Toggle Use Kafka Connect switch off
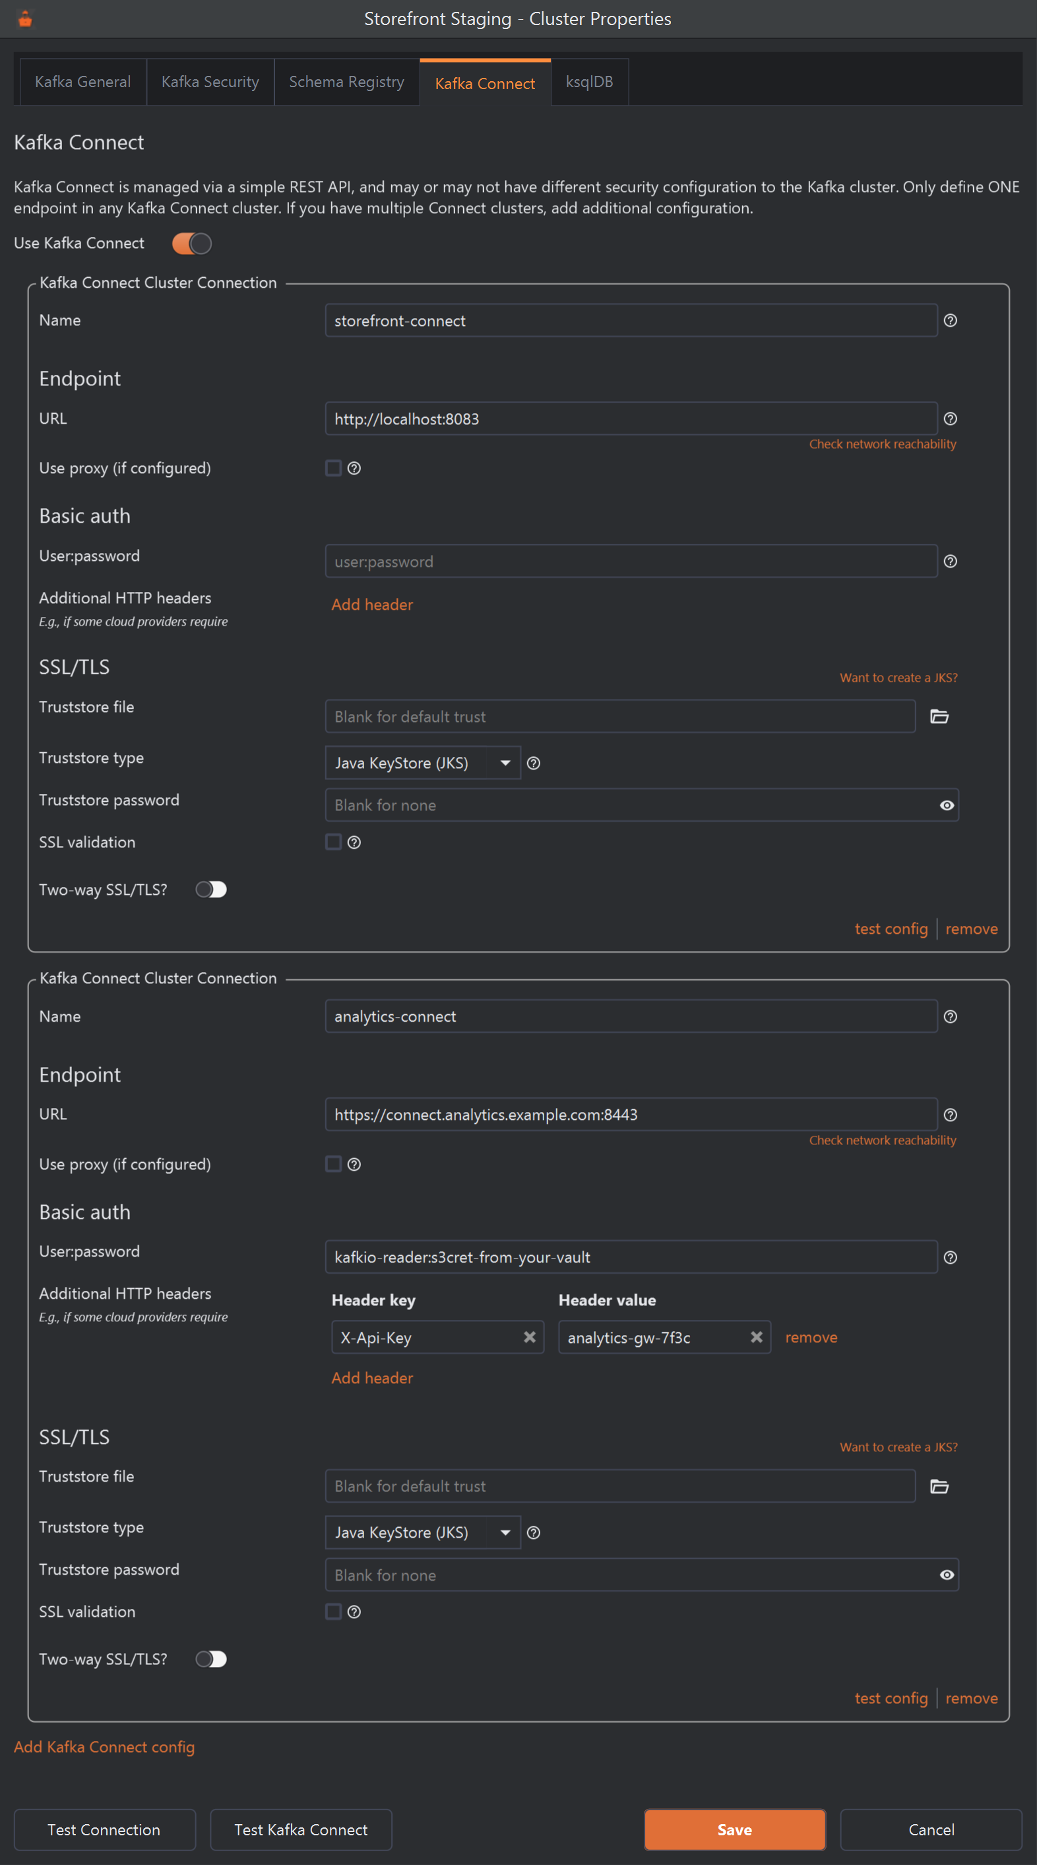Screen dimensions: 1037x1865 coord(192,244)
